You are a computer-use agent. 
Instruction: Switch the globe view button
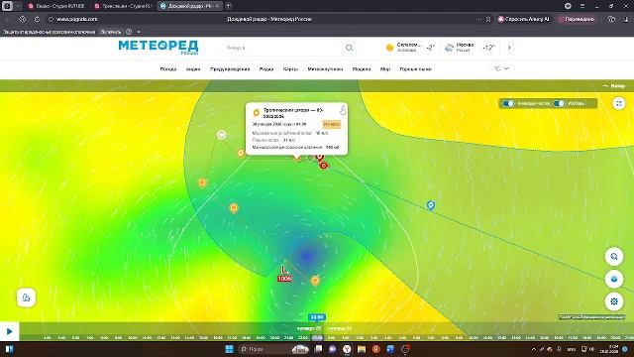click(614, 280)
